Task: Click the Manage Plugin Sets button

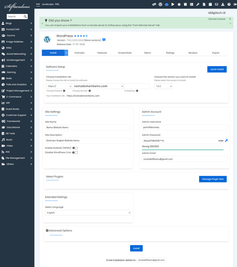Action: pyautogui.click(x=213, y=179)
